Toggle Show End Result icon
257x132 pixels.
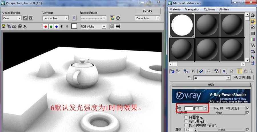point(240,71)
